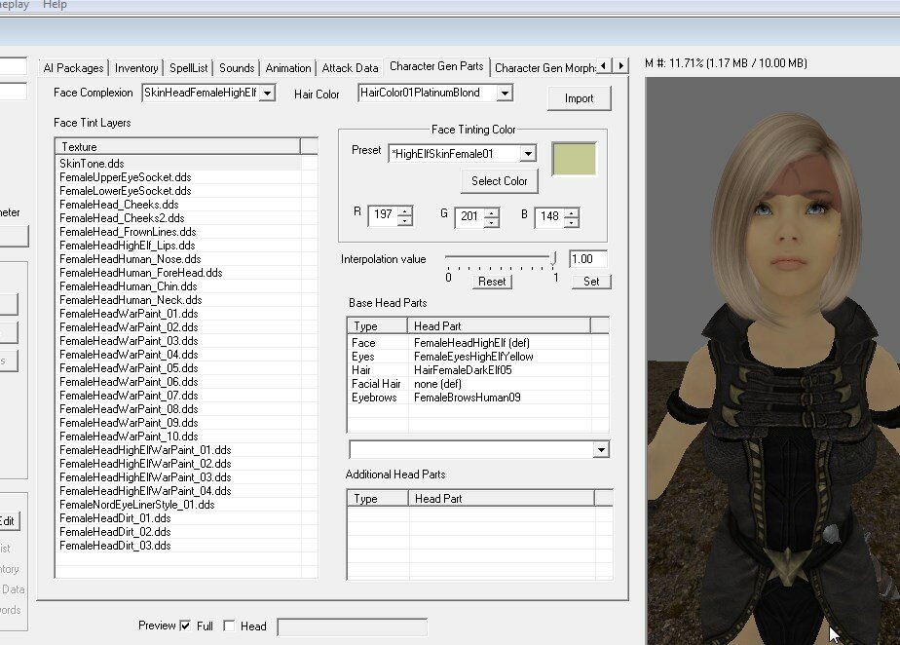The height and width of the screenshot is (645, 900).
Task: Select the Character Gen Parts tab
Action: click(436, 66)
